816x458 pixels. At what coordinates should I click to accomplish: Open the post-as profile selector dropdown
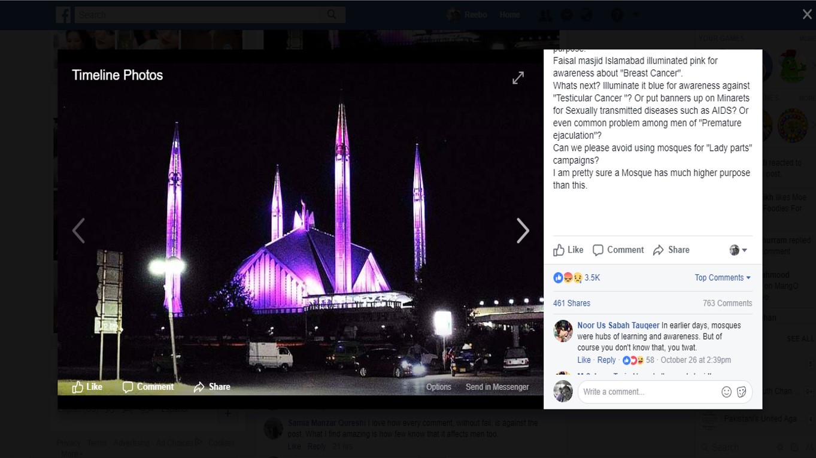(x=738, y=250)
